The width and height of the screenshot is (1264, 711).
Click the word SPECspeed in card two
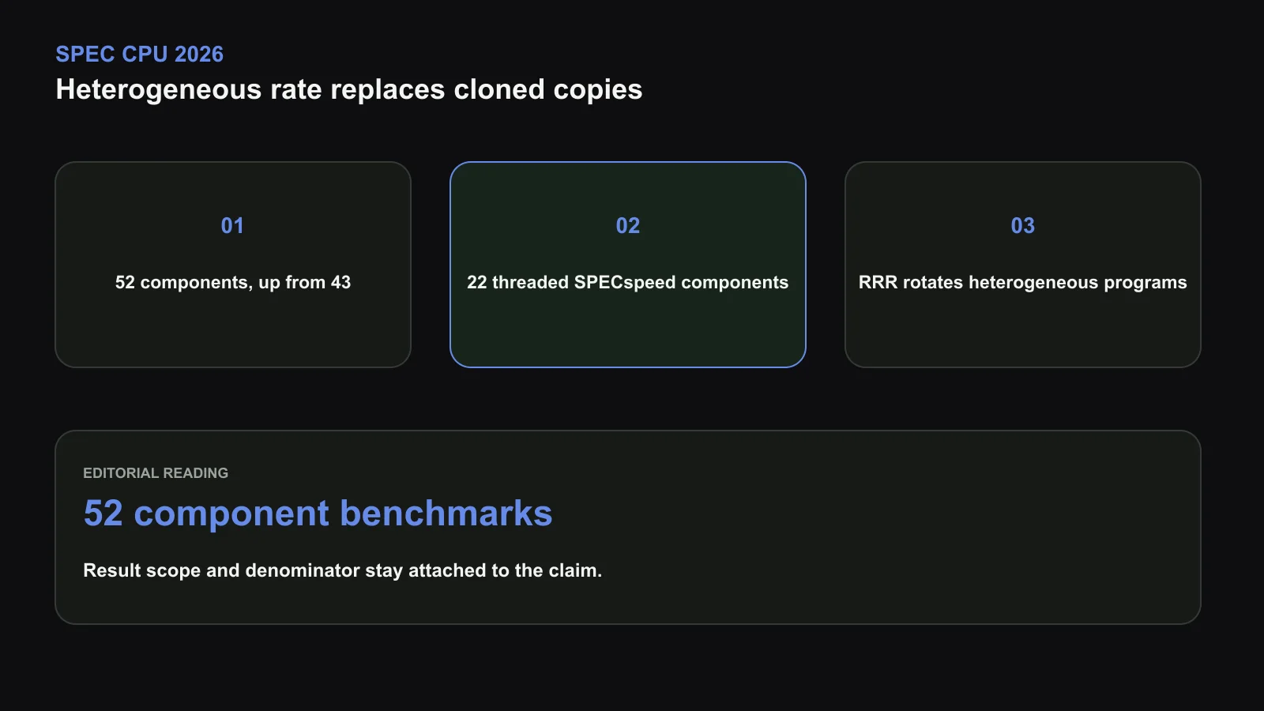[625, 282]
